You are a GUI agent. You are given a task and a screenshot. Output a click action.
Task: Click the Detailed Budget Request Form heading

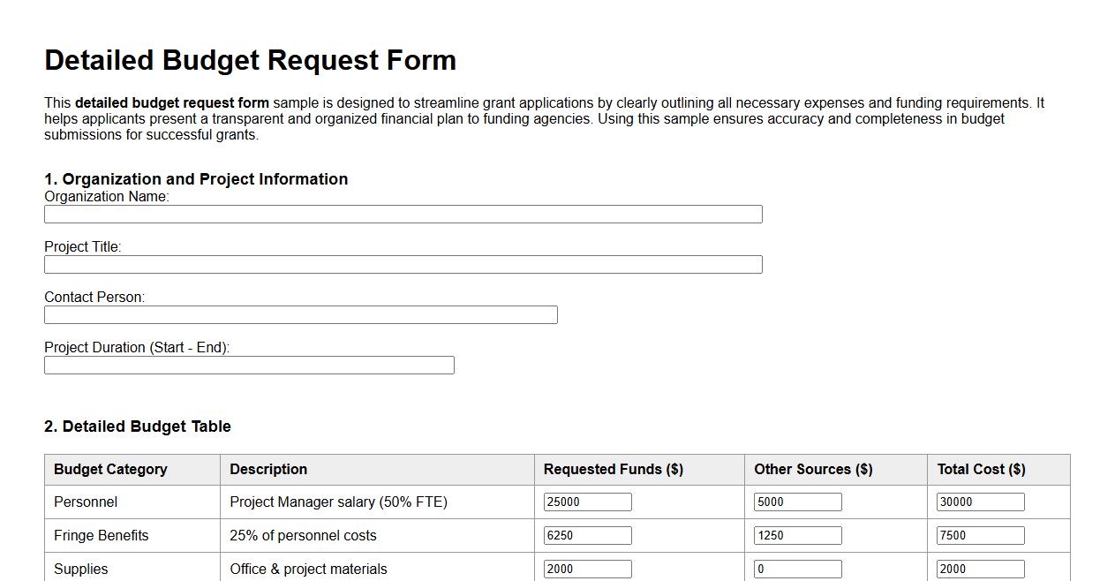250,60
